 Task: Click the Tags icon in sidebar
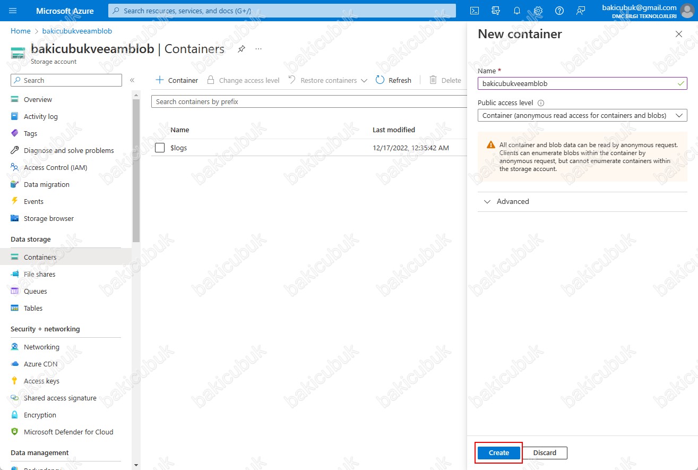(15, 133)
